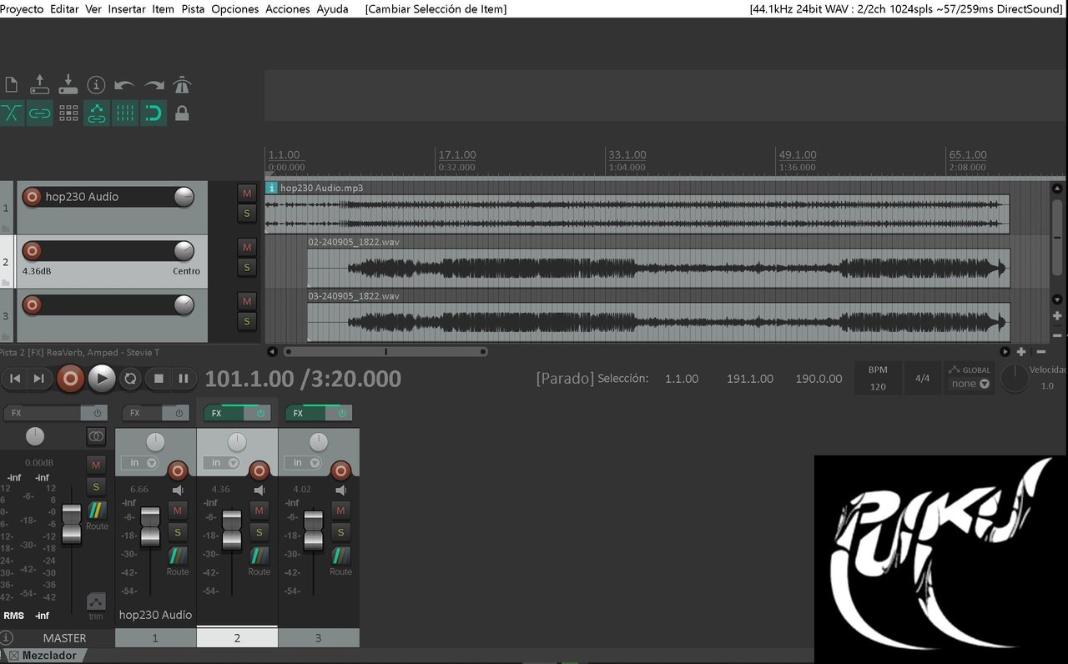The height and width of the screenshot is (664, 1068).
Task: Mute hop230 Audio track in track panel
Action: pos(246,193)
